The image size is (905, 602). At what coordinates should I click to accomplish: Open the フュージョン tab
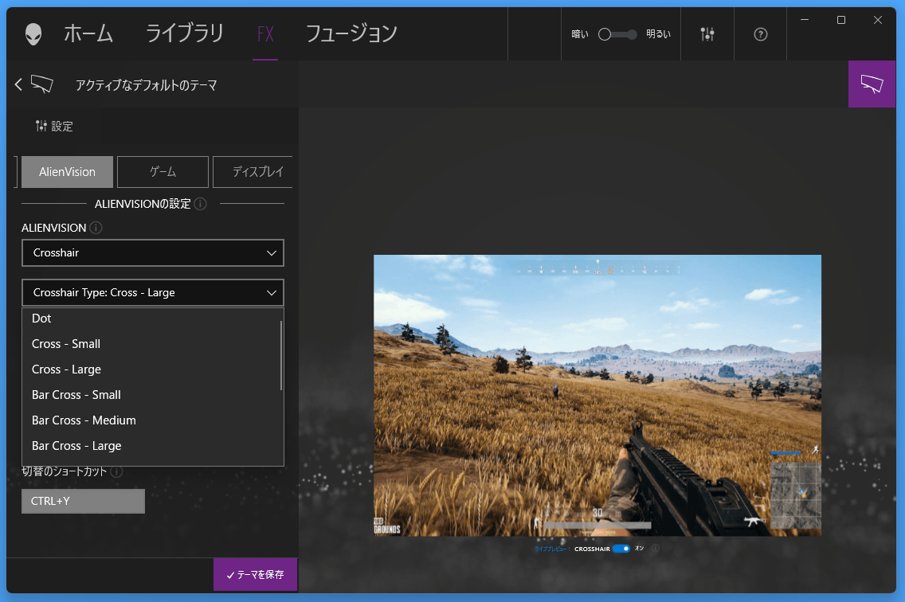point(351,33)
